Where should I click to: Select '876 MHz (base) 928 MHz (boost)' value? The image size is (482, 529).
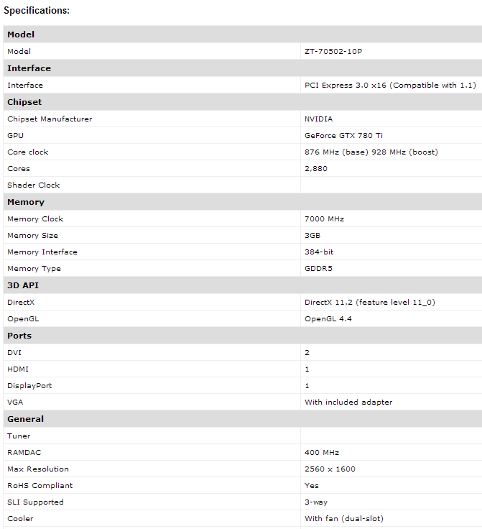371,152
